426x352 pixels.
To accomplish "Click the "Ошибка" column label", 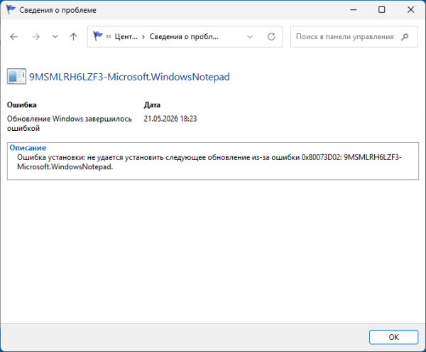I will pyautogui.click(x=22, y=105).
